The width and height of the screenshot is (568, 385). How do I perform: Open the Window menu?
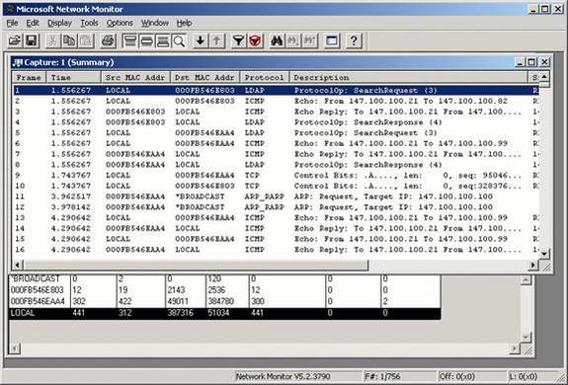tap(155, 23)
